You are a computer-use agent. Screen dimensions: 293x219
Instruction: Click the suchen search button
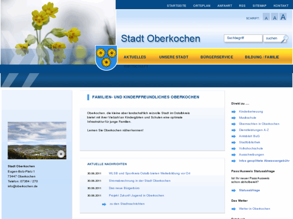(x=272, y=38)
